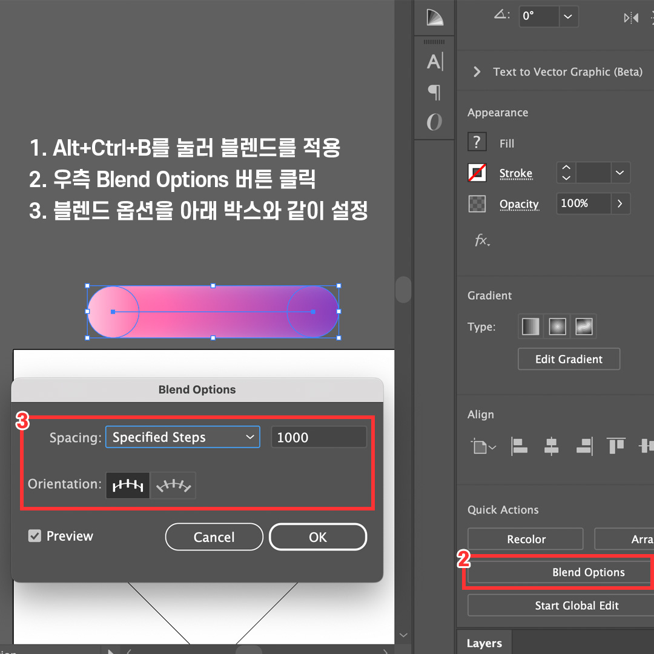The width and height of the screenshot is (654, 654).
Task: Click the blend steps value field
Action: click(319, 437)
